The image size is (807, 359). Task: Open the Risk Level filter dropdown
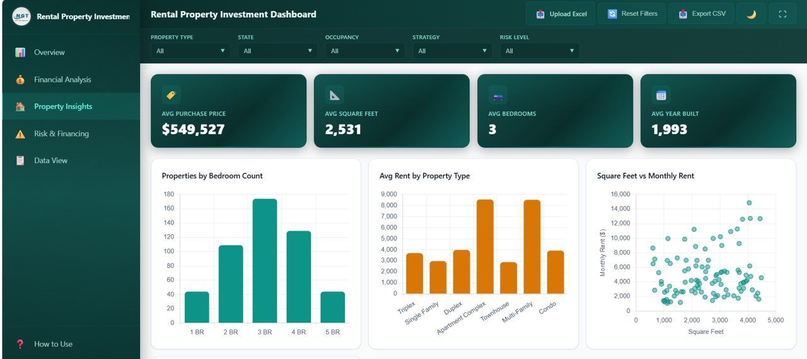(539, 51)
